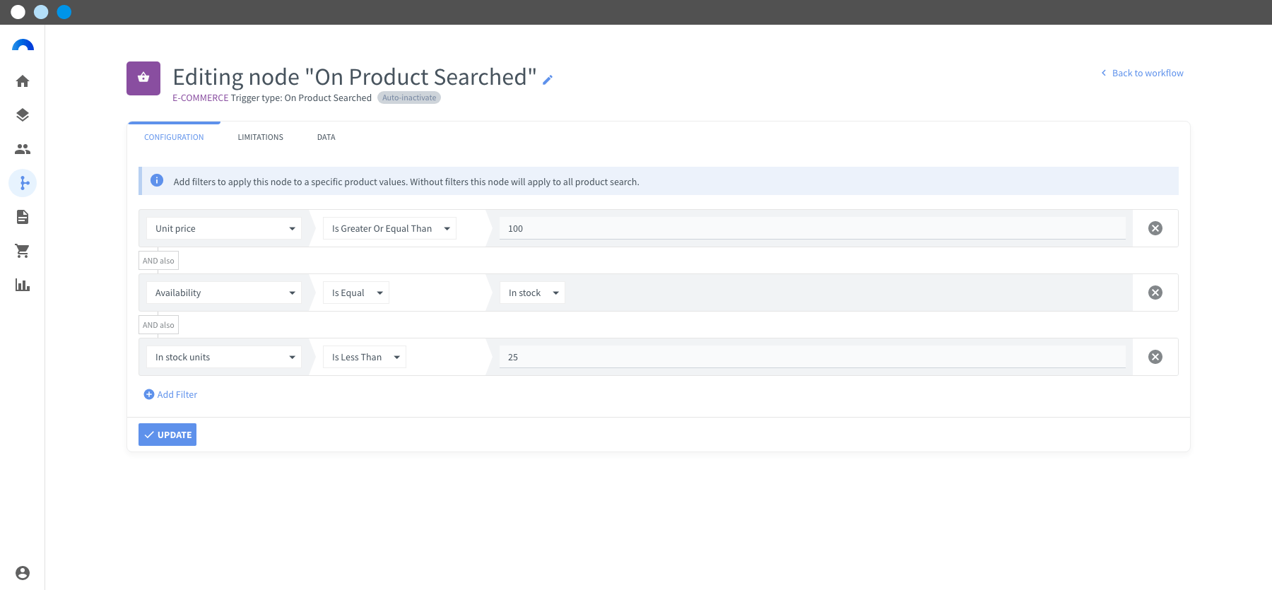1272x590 pixels.
Task: Edit node name with pencil icon
Action: [548, 80]
